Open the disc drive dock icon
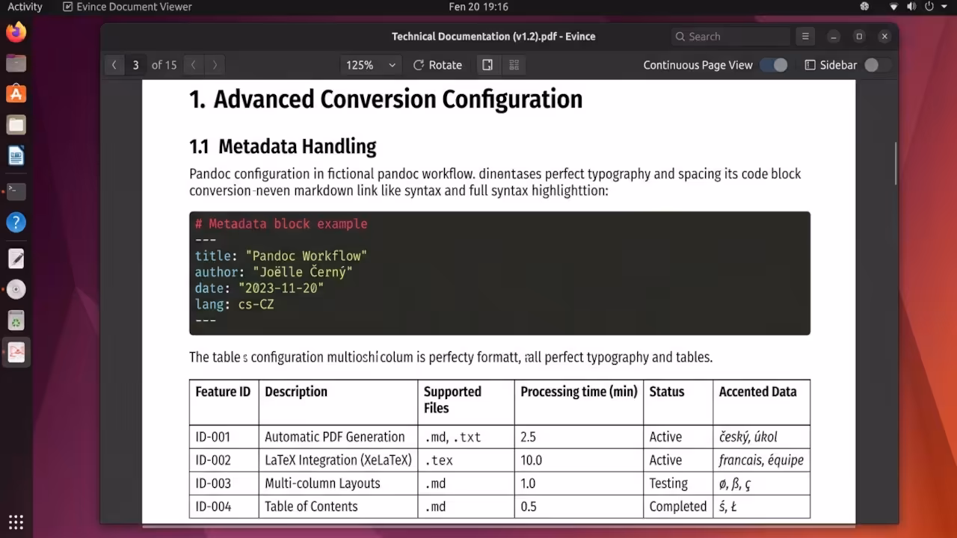 click(x=16, y=289)
